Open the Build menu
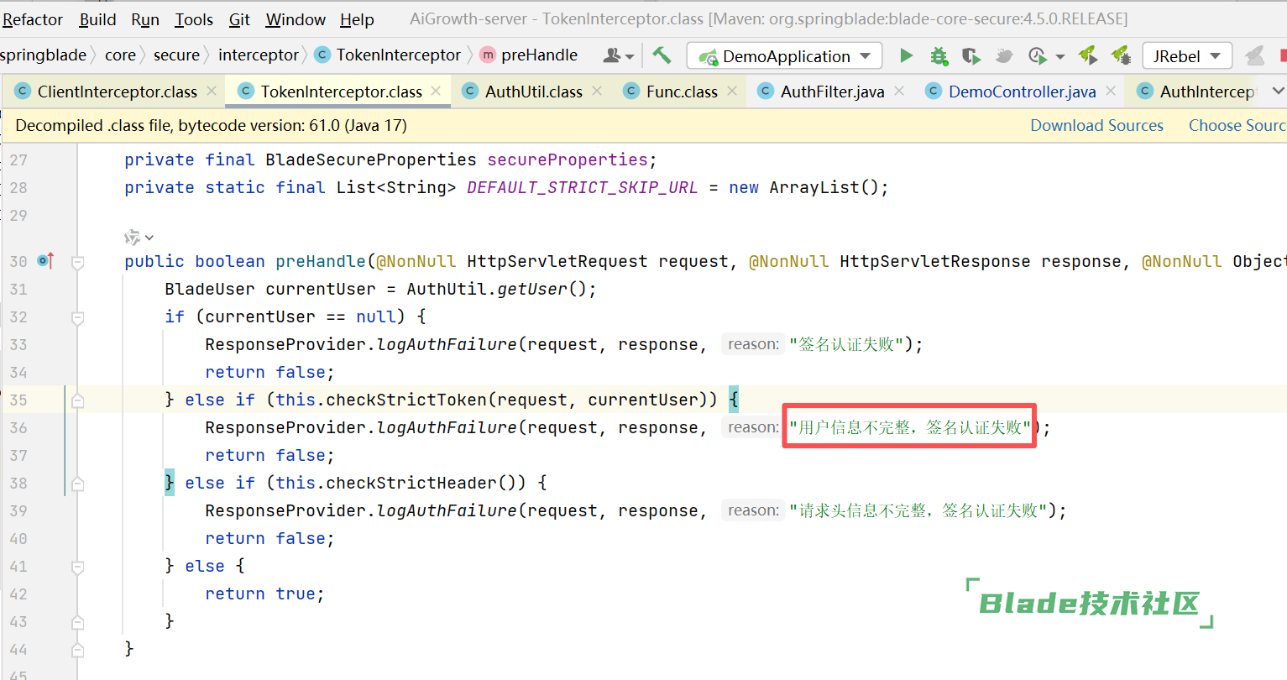1287x680 pixels. click(x=97, y=19)
